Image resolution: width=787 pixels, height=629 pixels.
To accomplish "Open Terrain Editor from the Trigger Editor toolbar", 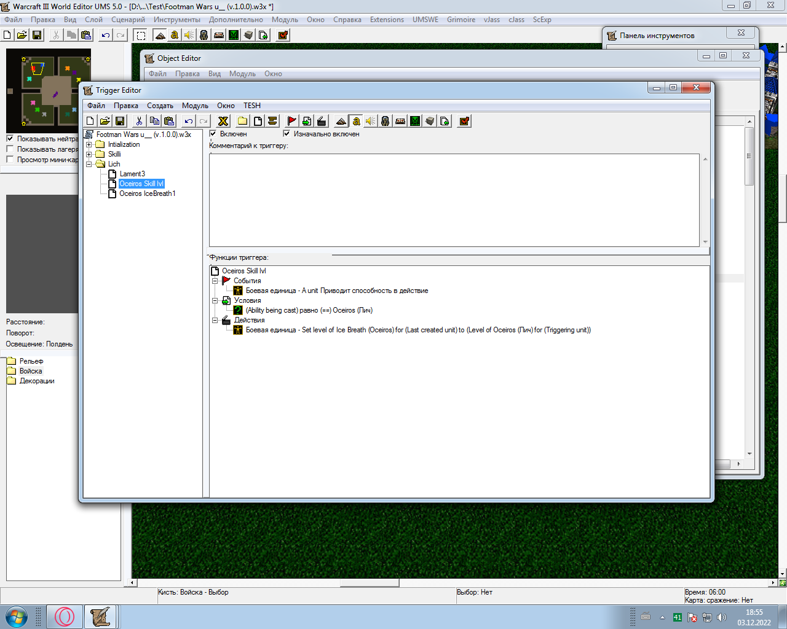I will 341,121.
